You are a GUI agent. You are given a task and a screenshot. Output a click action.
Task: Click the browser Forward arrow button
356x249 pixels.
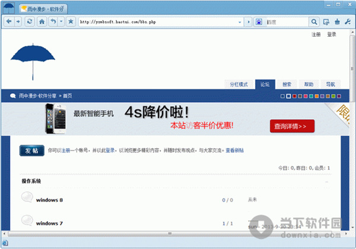pyautogui.click(x=19, y=22)
